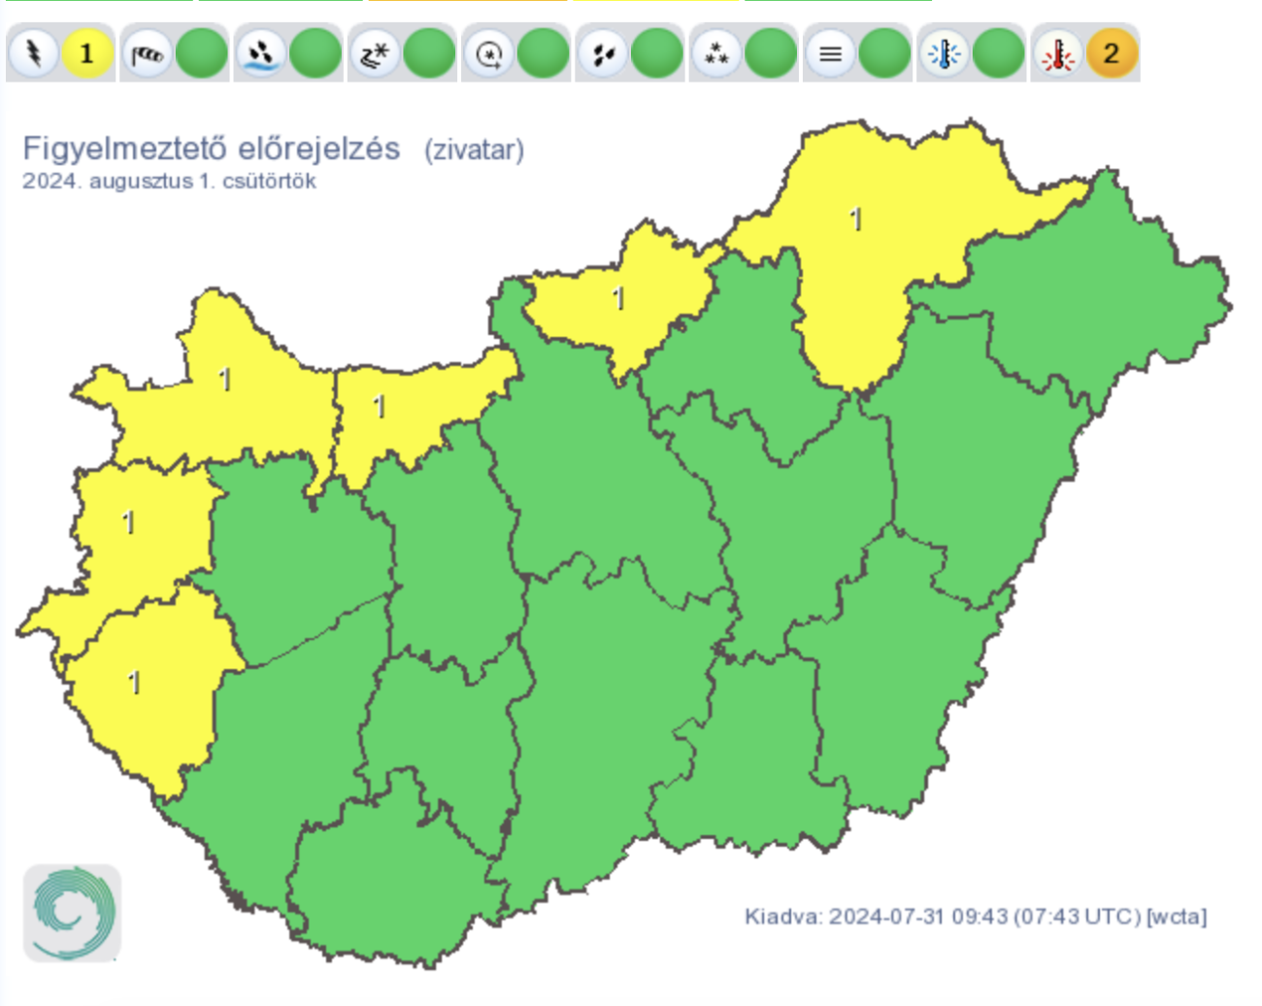Click the '(zivatar)' label in title
Screen dimensions: 1262x1006
coord(474,150)
